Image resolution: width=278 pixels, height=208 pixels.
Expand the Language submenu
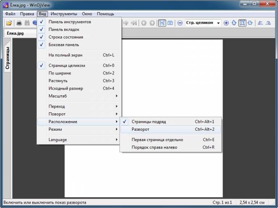coord(79,140)
